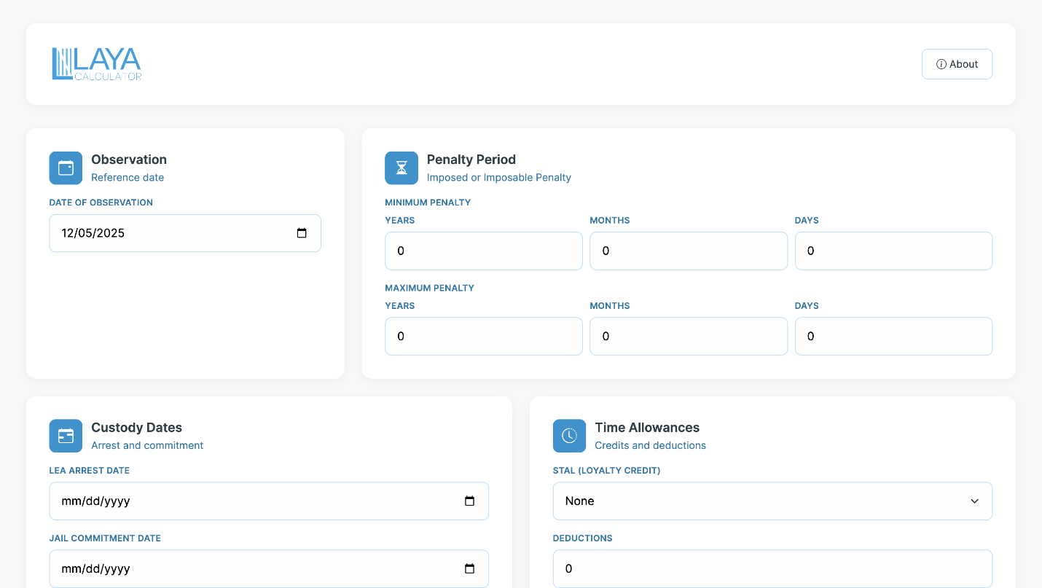This screenshot has width=1042, height=588.
Task: Click the Observation calendar icon
Action: (66, 168)
